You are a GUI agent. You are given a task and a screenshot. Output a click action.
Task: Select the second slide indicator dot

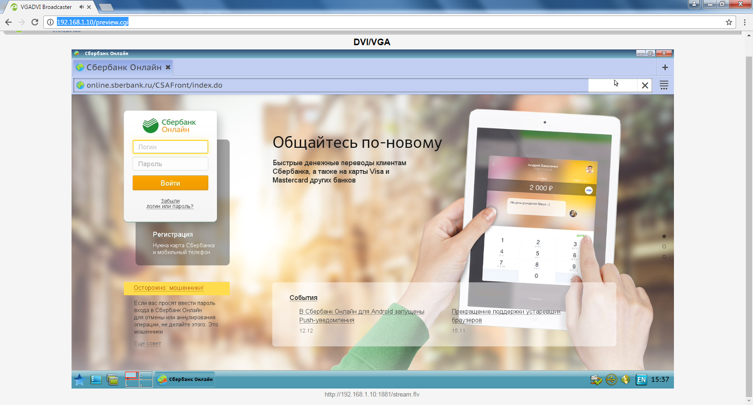664,247
